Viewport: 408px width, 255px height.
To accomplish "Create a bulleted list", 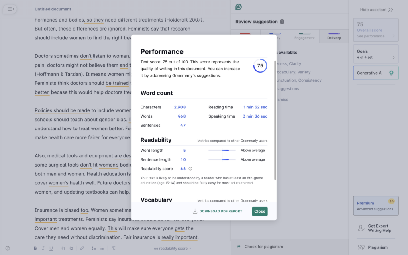I will 102,248.
